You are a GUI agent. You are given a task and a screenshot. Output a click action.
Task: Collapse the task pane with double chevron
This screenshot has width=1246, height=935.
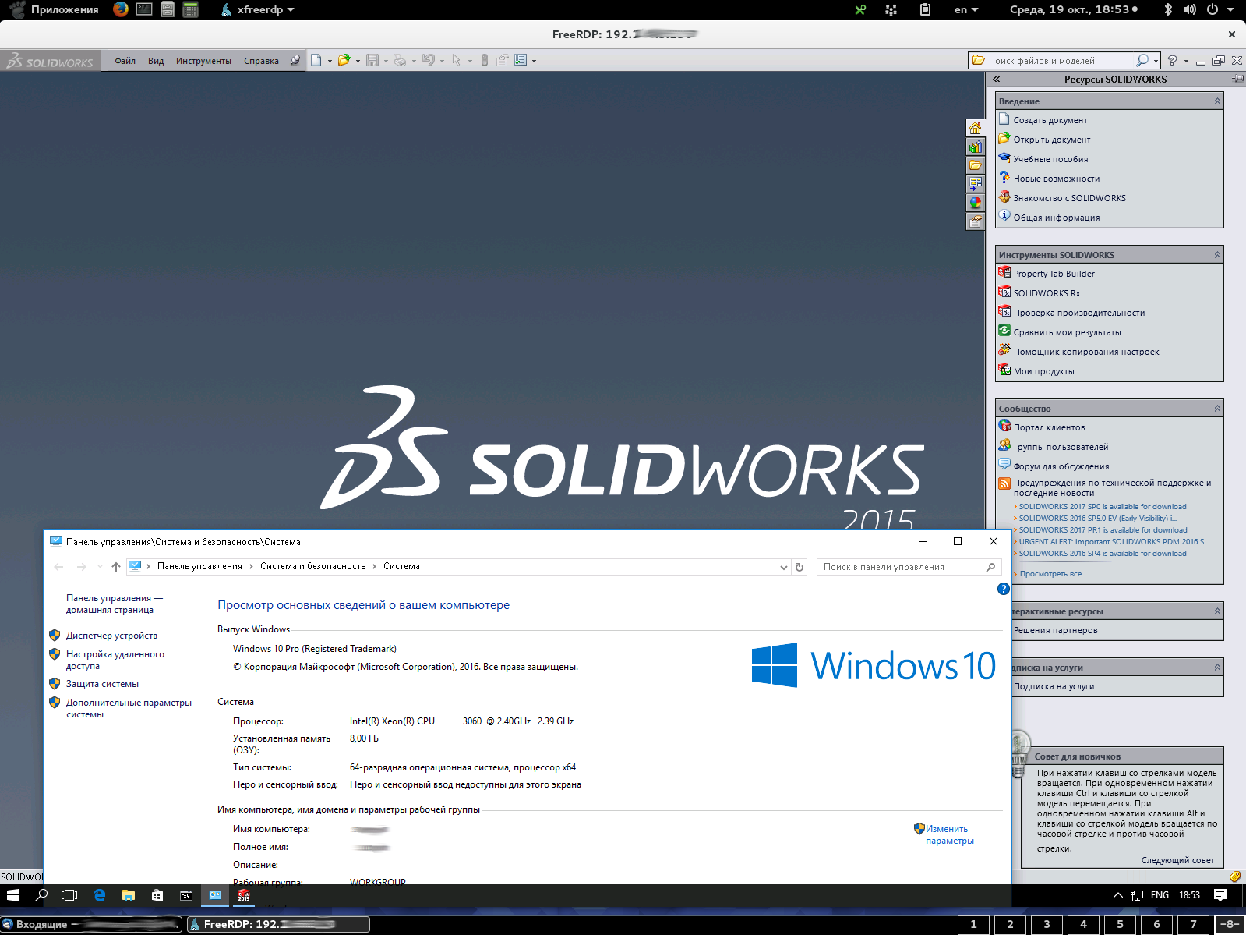tap(996, 79)
